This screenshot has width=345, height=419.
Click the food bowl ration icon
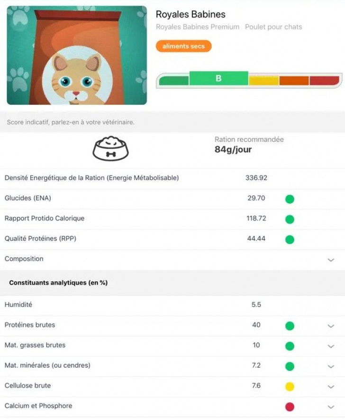point(110,149)
